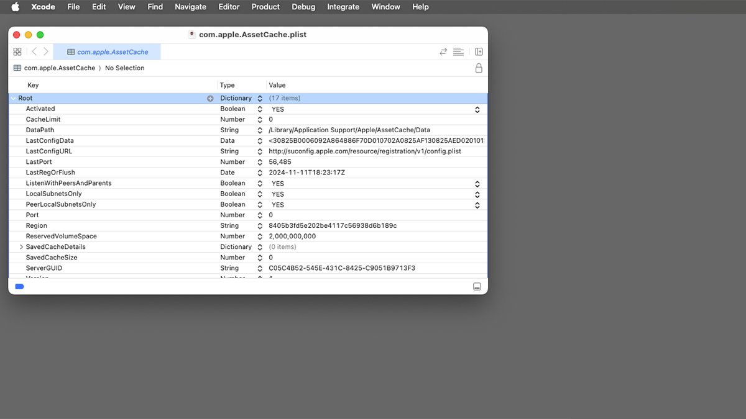The height and width of the screenshot is (419, 746).
Task: Collapse the Root dictionary row
Action: 14,98
